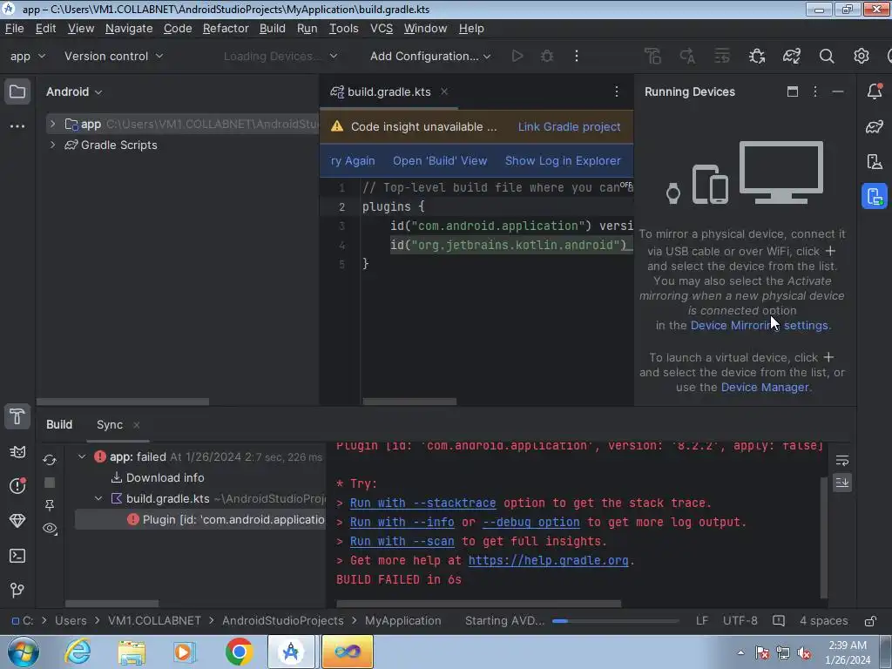Expand the Gradle Scripts node

(x=52, y=145)
